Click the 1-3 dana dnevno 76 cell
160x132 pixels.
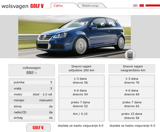click(x=132, y=81)
